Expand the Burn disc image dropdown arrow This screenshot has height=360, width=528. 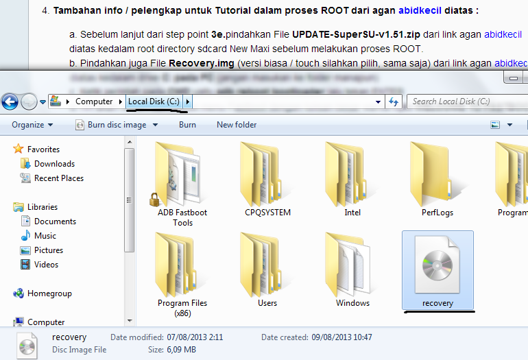coord(155,125)
